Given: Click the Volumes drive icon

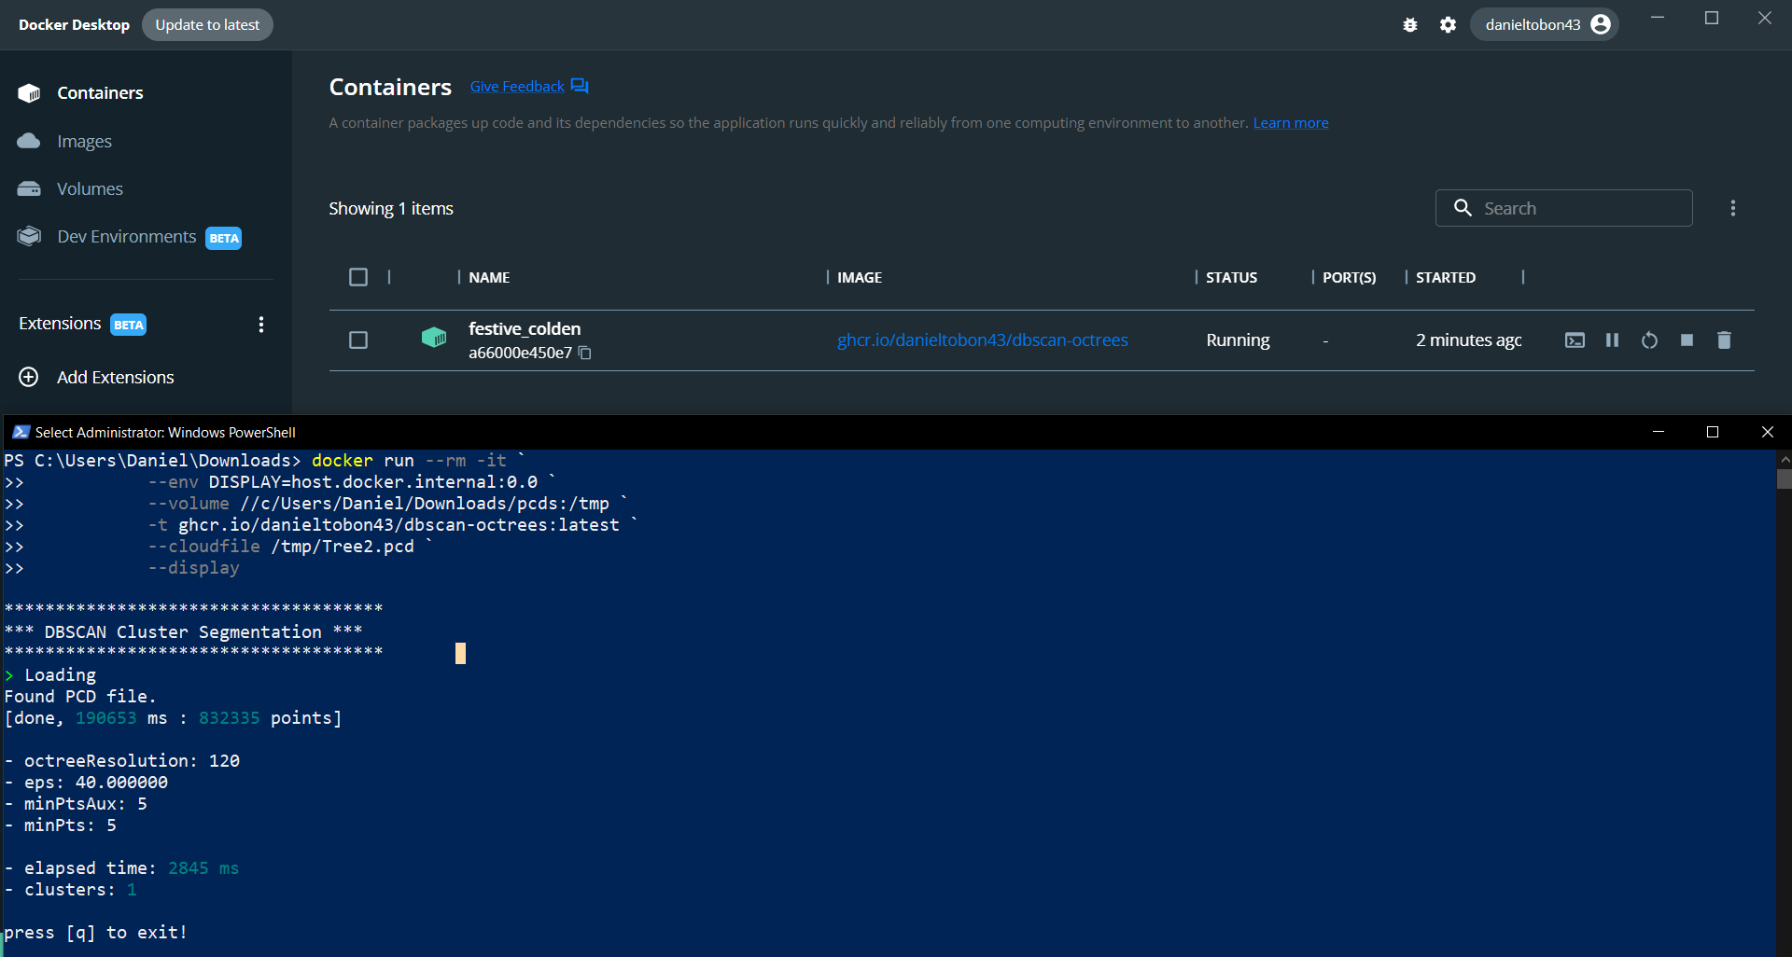Looking at the screenshot, I should coord(29,188).
